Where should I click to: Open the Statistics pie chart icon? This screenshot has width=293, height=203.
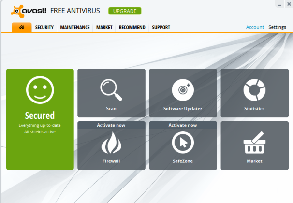click(x=254, y=90)
